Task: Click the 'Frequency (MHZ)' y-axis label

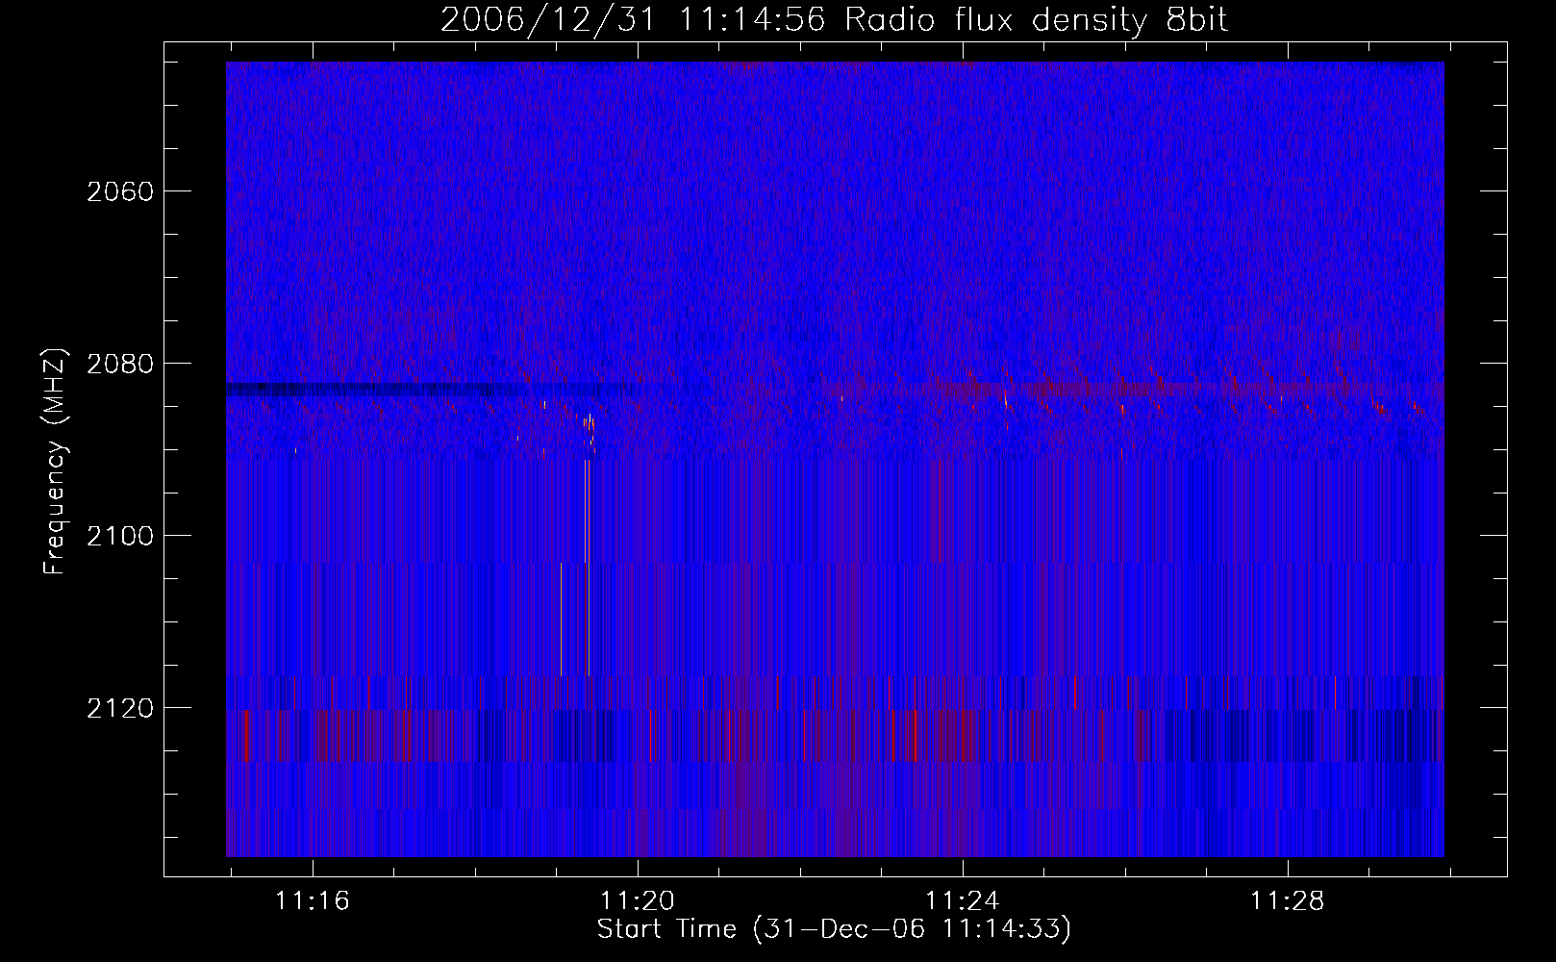Action: pos(55,462)
